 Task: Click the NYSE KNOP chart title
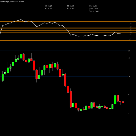click(12, 2)
